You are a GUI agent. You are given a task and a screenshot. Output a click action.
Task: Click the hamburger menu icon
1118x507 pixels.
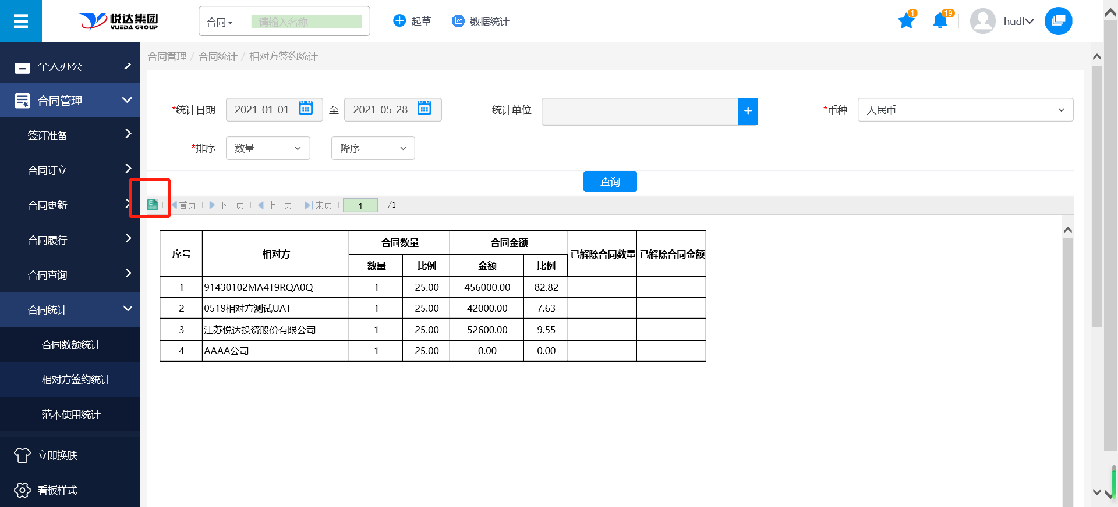point(21,22)
